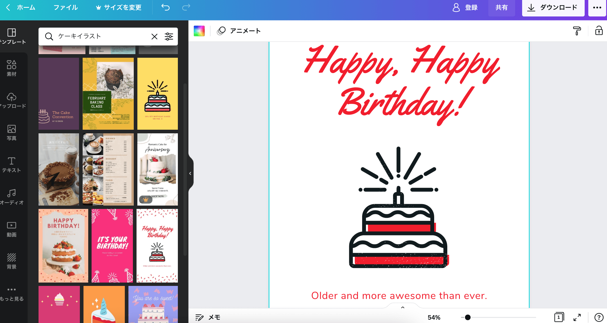Open the more options menu (...)
The image size is (607, 323).
point(597,8)
